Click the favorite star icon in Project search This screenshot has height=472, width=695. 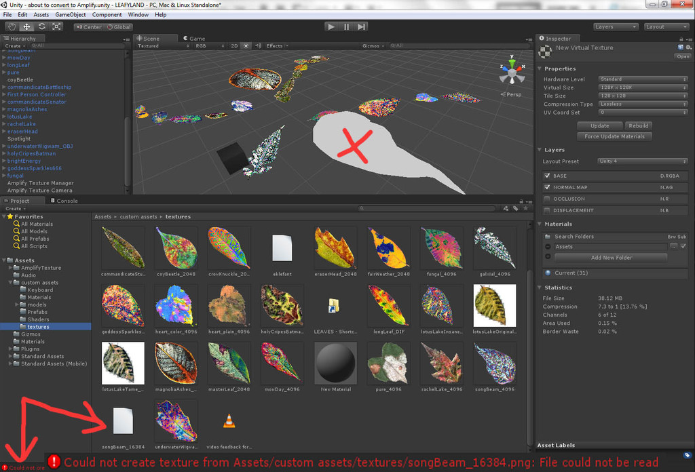pos(526,208)
